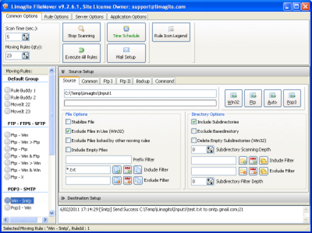Click first icon beside file Exclude Filter

click(117, 181)
